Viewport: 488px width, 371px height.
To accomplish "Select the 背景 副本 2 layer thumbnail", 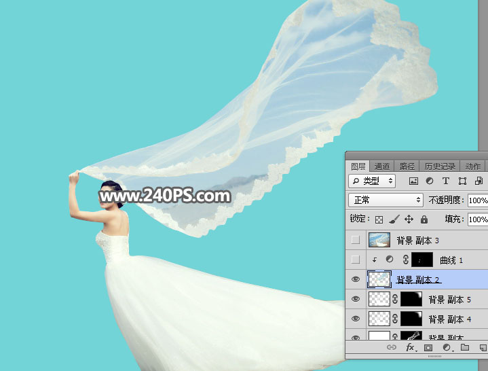I will [379, 279].
